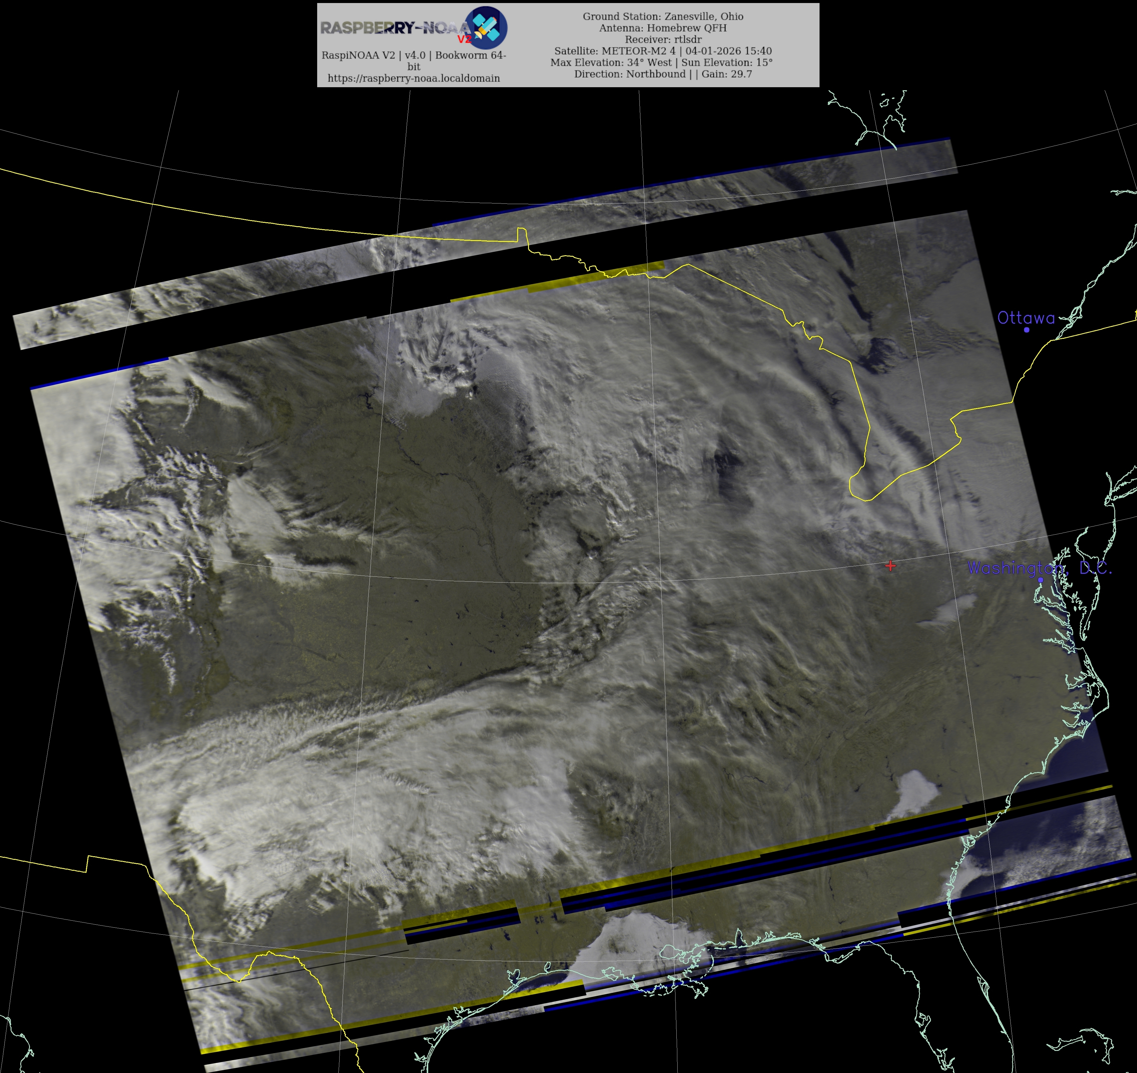Click the Ground Station: Zanesville, Ohio text
Viewport: 1137px width, 1073px height.
coord(663,17)
